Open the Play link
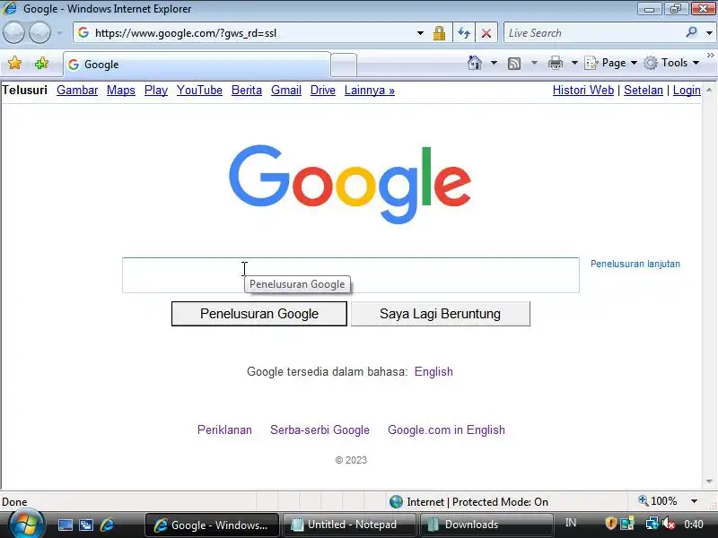Viewport: 718px width, 538px height. (156, 91)
